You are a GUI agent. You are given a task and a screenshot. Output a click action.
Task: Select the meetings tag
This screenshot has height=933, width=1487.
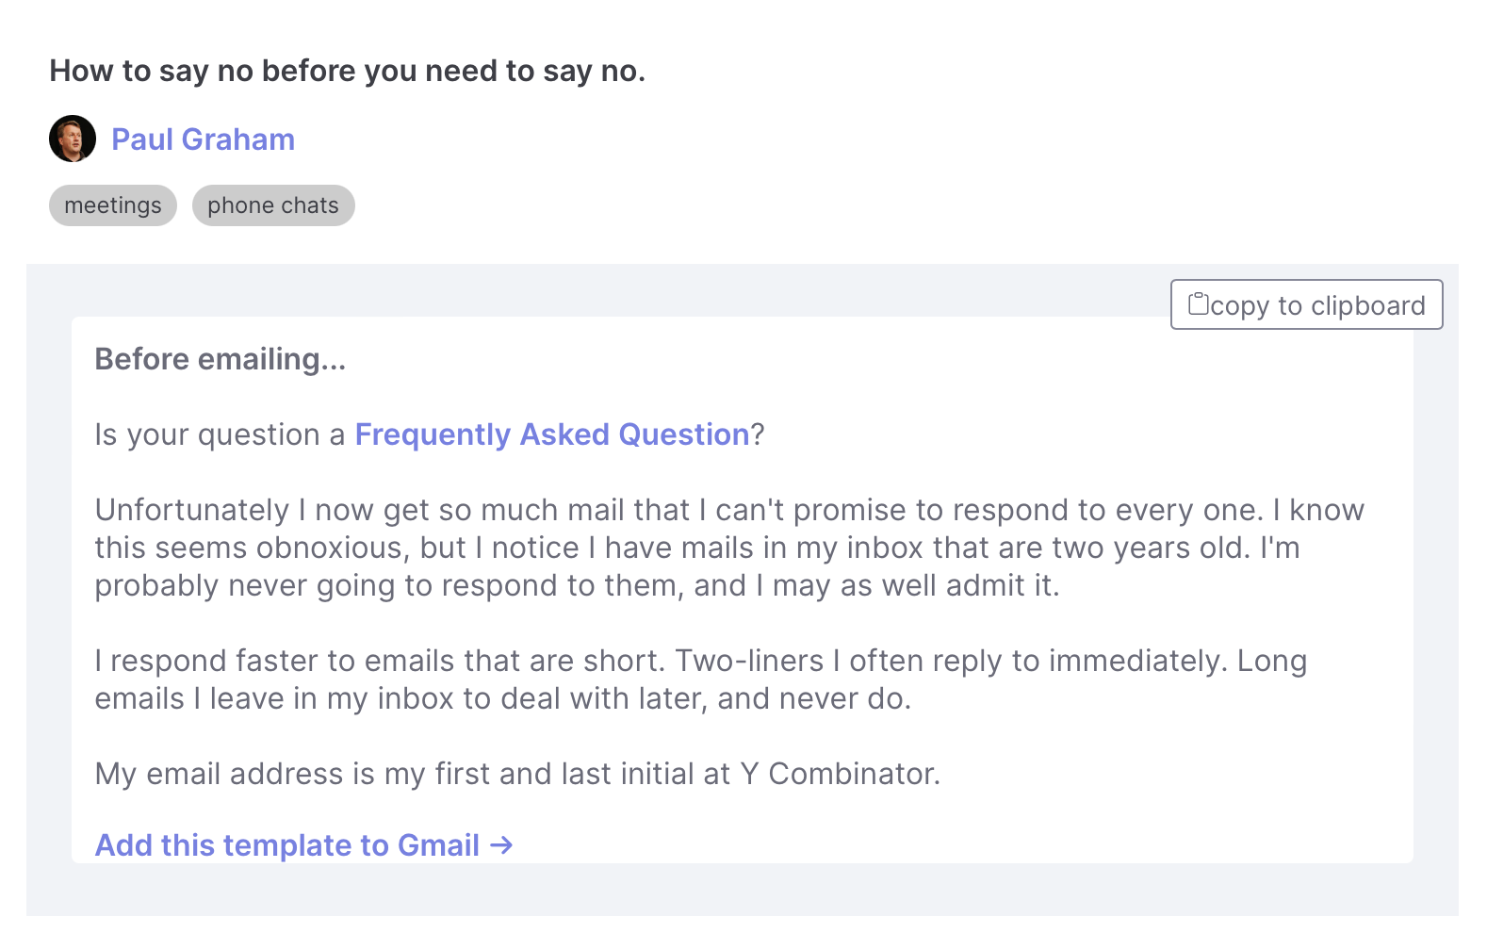pyautogui.click(x=113, y=205)
